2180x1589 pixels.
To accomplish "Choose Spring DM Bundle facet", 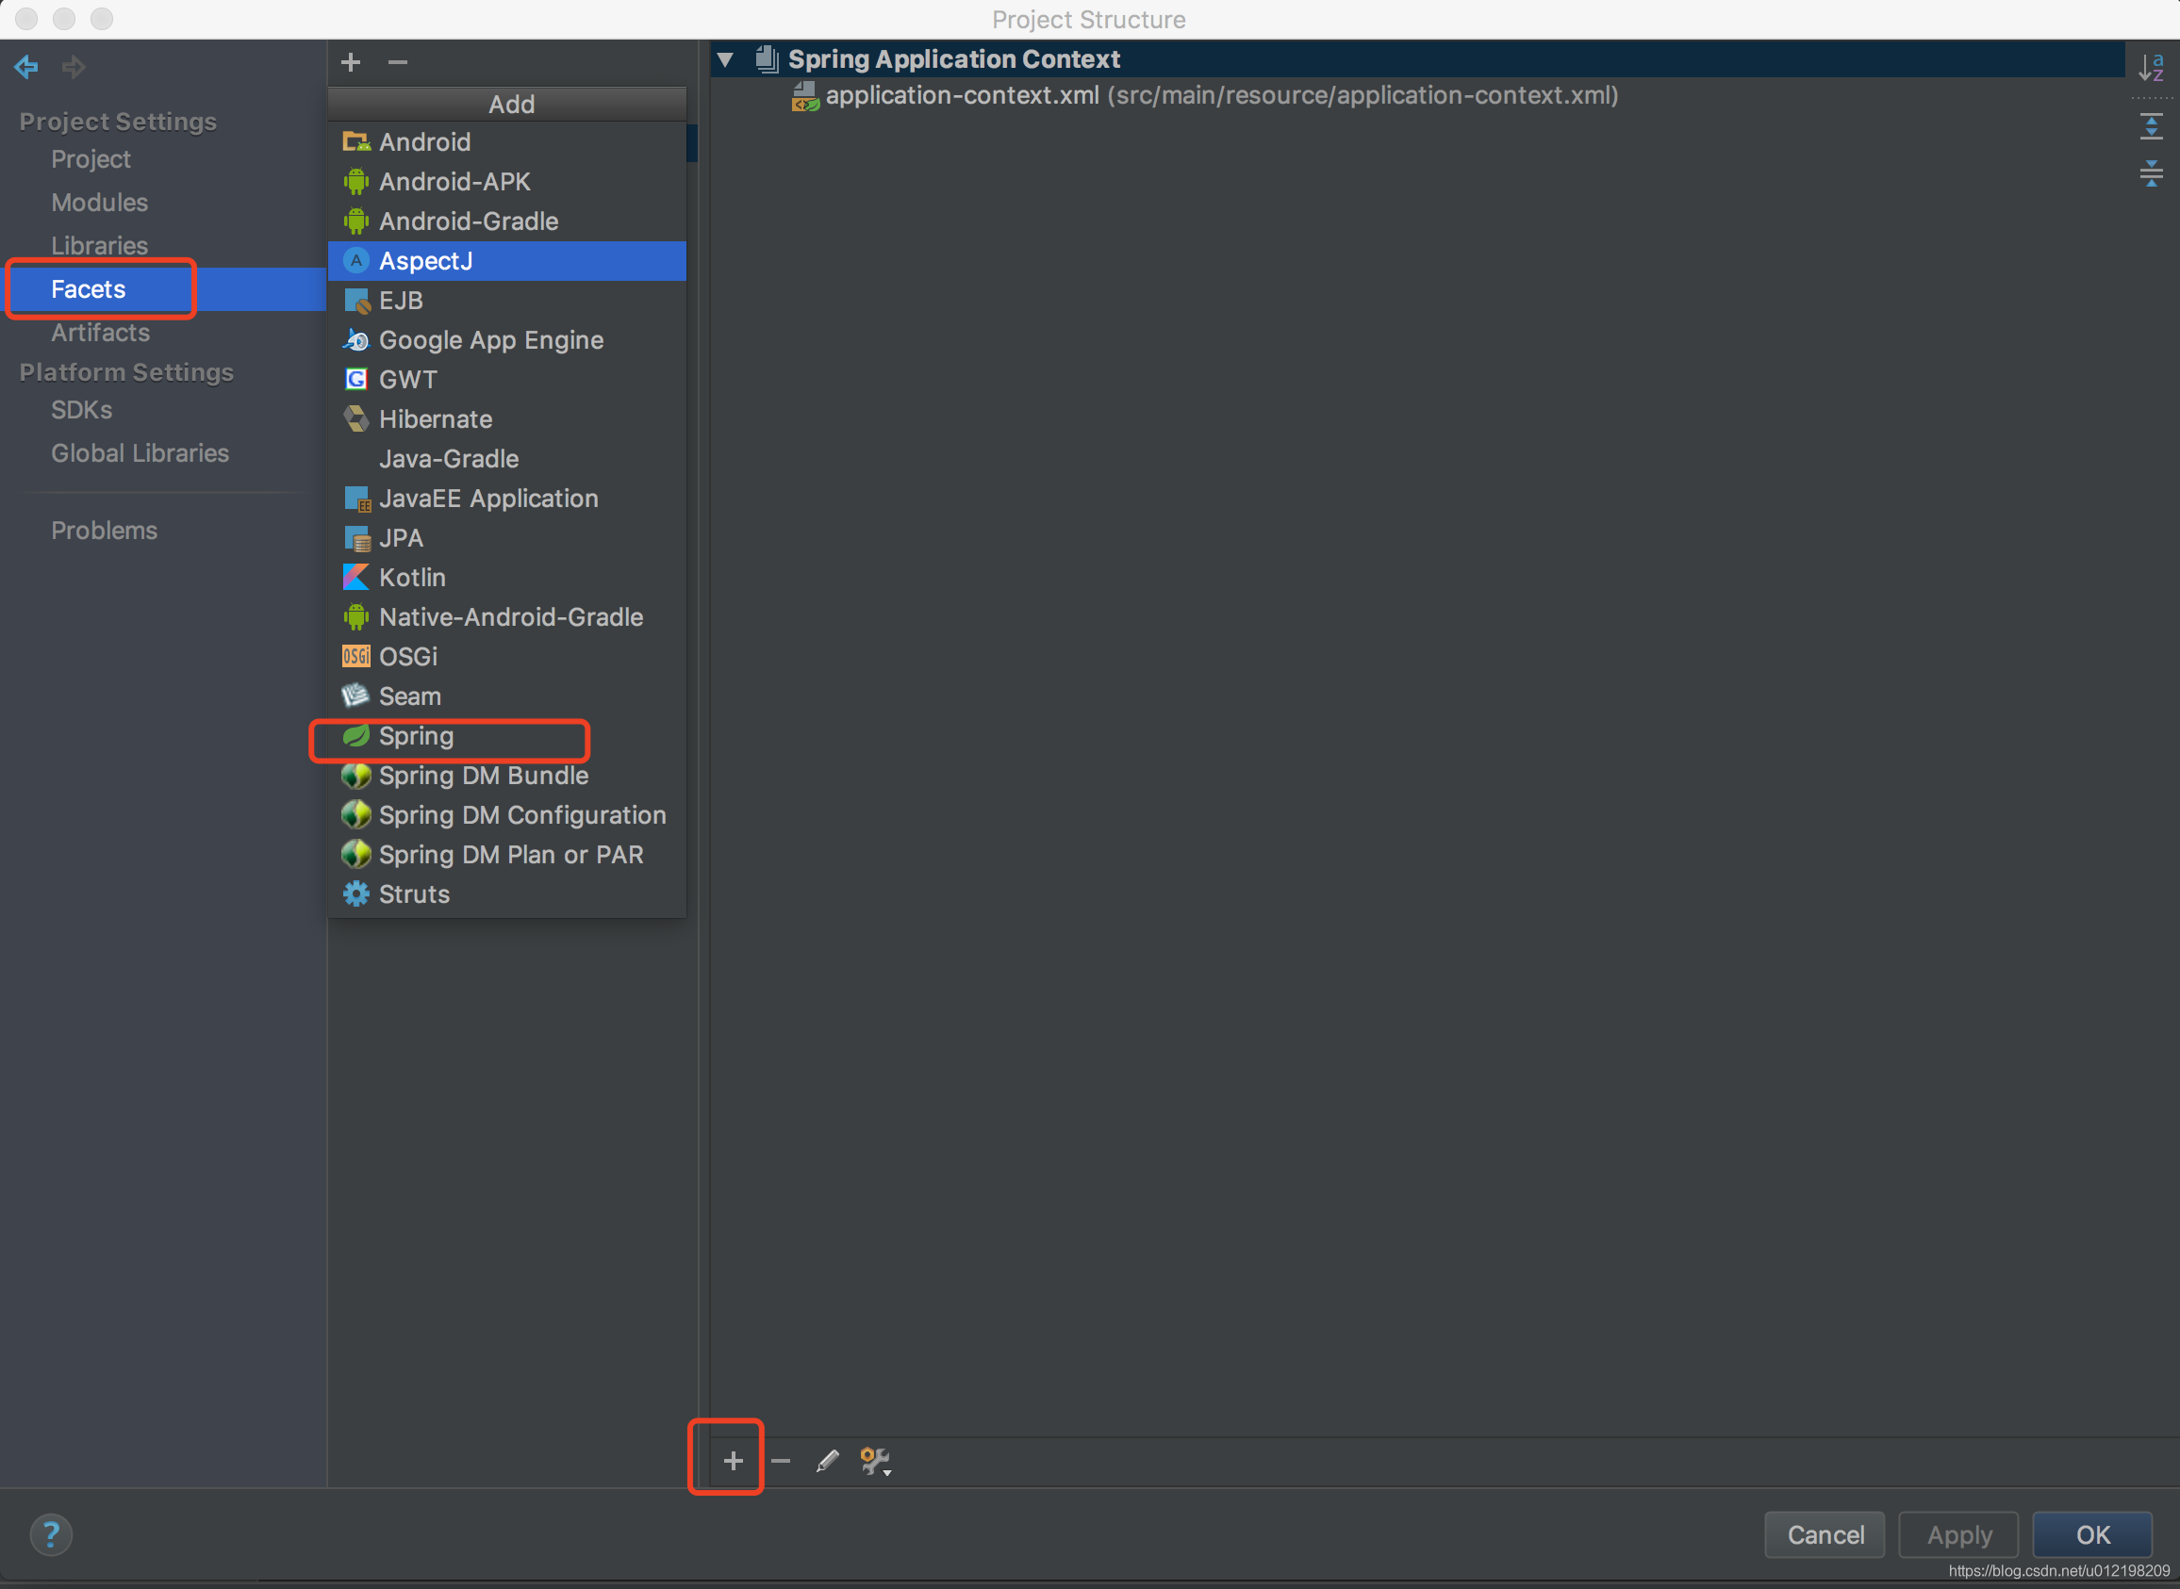I will tap(507, 776).
